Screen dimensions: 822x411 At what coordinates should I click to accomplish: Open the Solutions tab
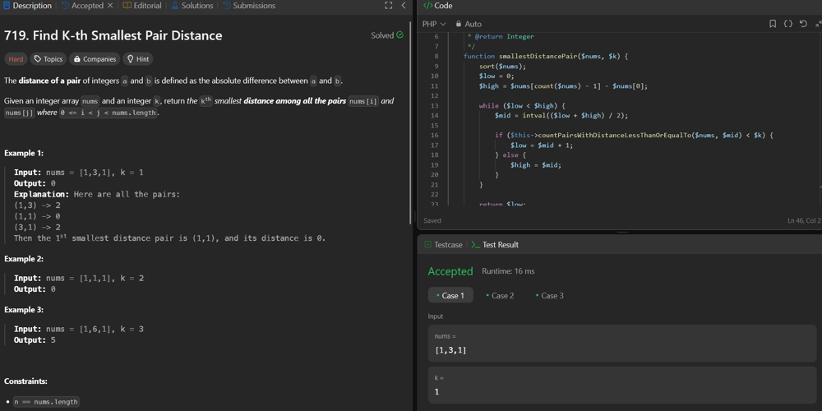192,6
